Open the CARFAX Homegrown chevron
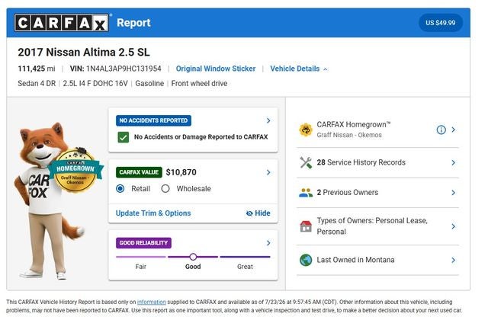 pyautogui.click(x=454, y=130)
